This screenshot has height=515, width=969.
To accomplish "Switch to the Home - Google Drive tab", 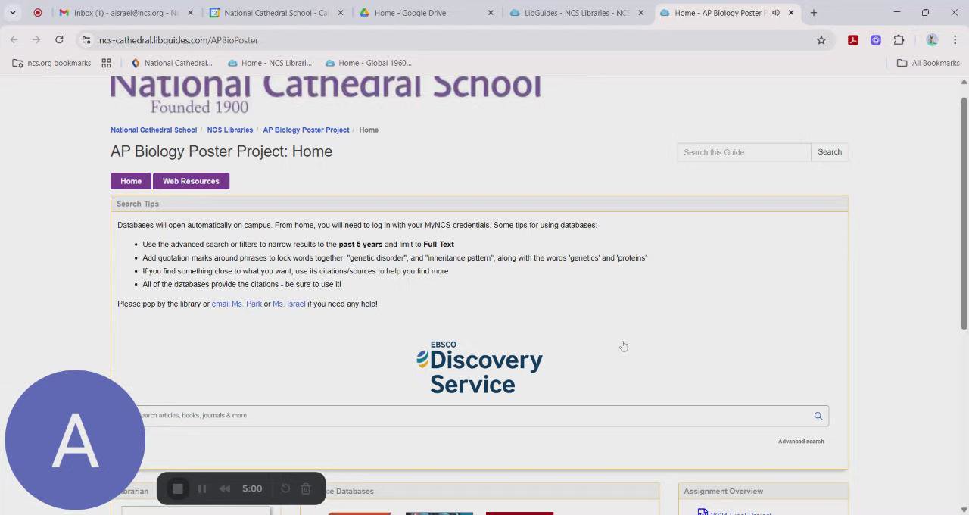I will tap(425, 13).
